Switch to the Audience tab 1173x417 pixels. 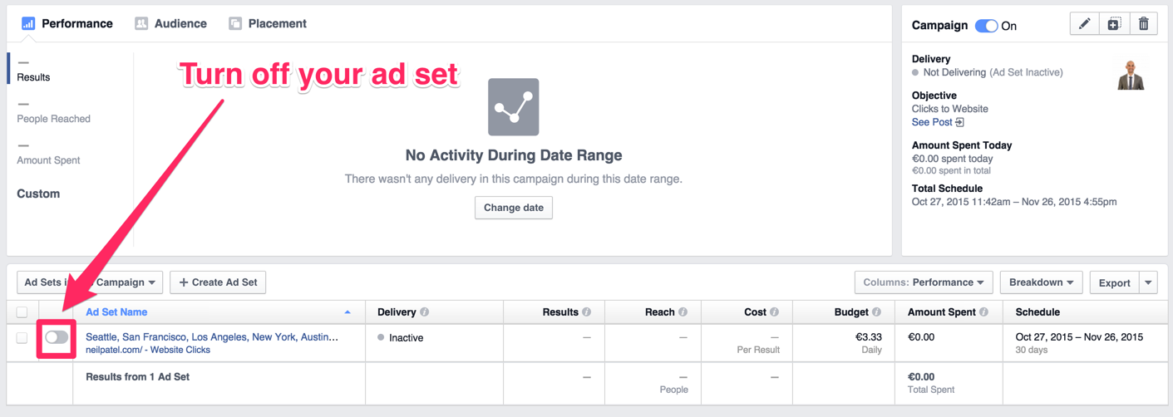(171, 23)
